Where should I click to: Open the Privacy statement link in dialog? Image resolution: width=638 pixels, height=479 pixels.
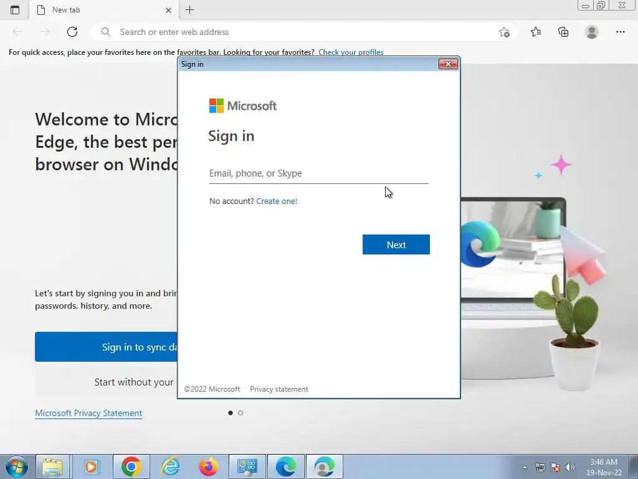279,389
